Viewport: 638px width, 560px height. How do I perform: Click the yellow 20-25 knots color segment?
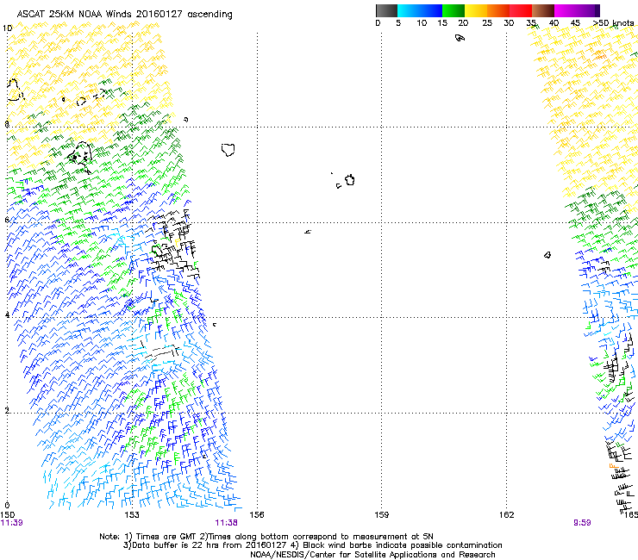click(476, 10)
